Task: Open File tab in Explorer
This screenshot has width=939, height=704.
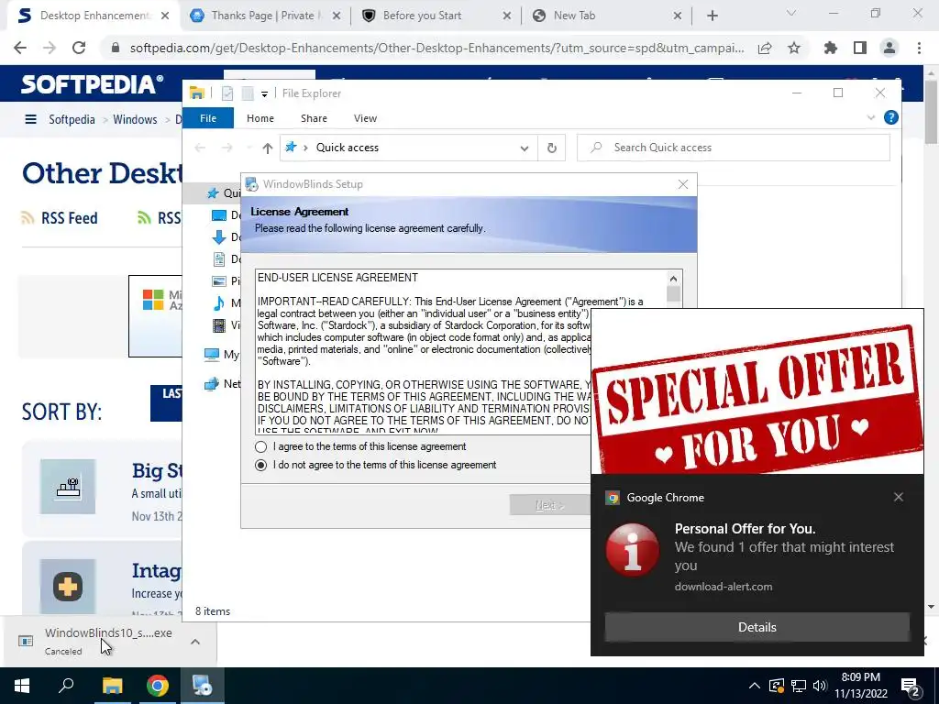Action: tap(208, 118)
